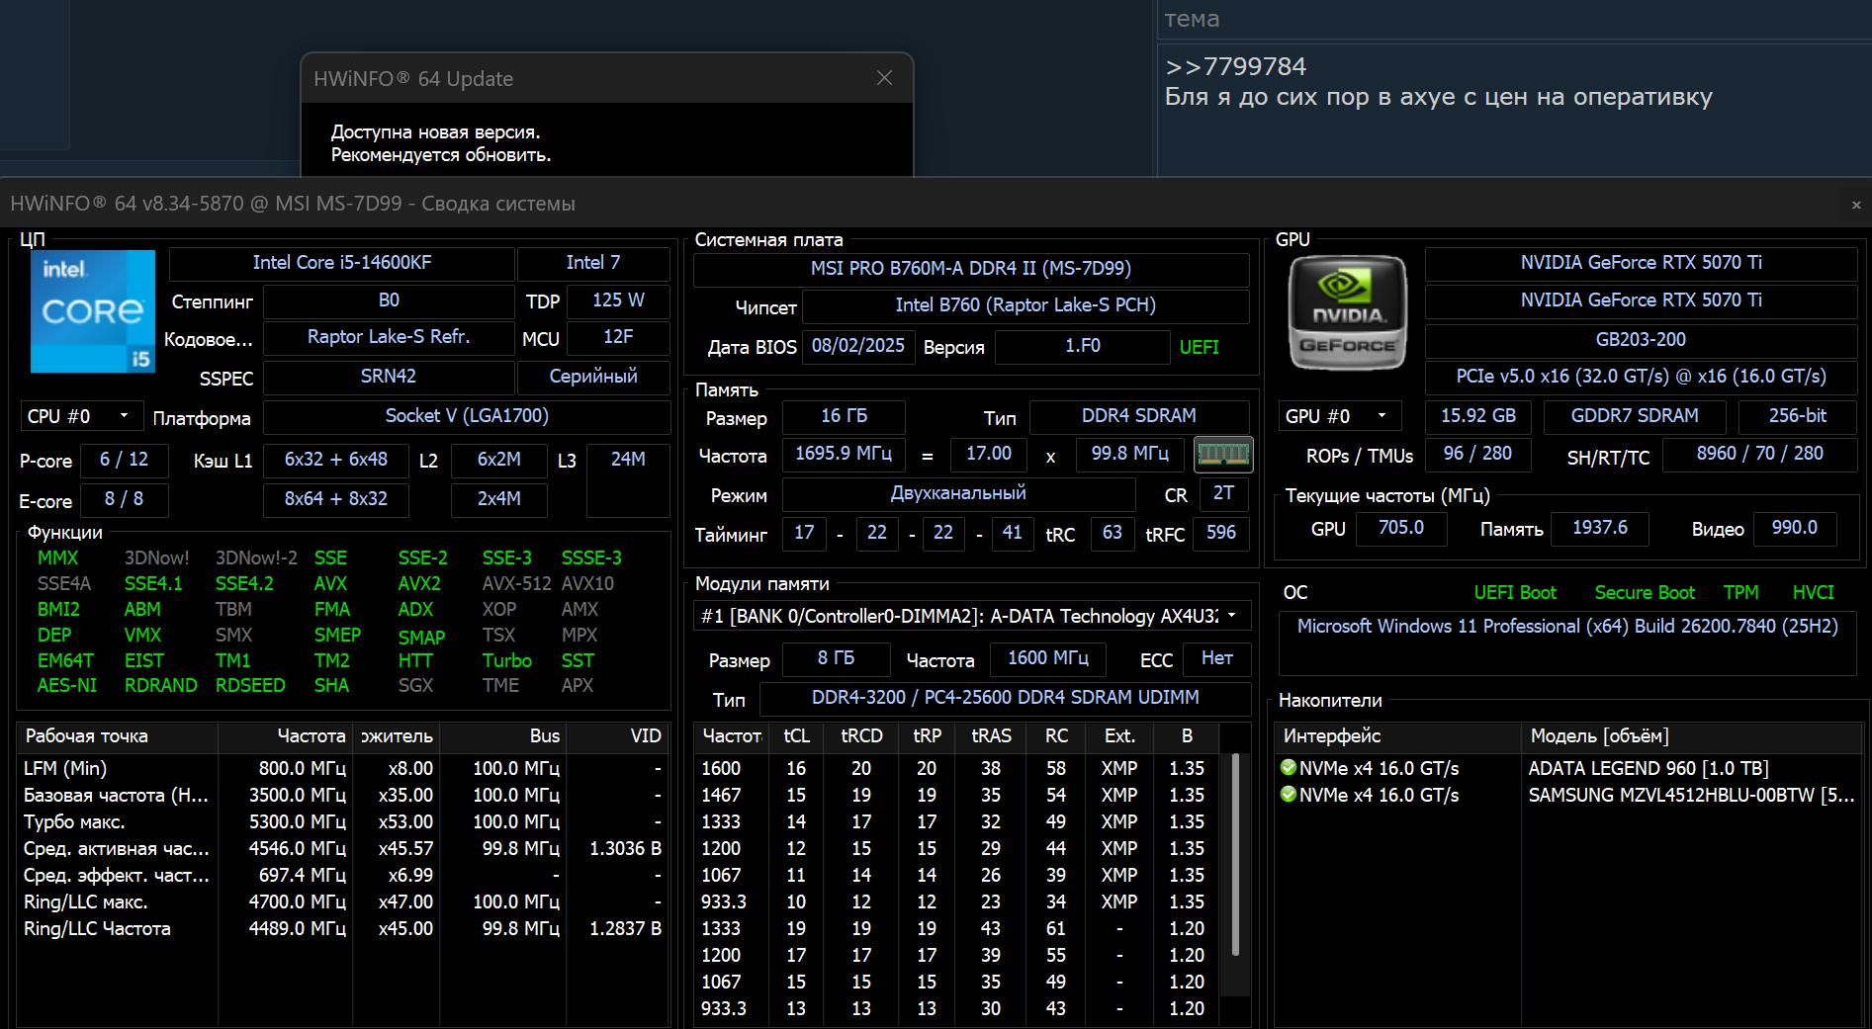Click the SRN42 SSPEC value

[x=389, y=377]
